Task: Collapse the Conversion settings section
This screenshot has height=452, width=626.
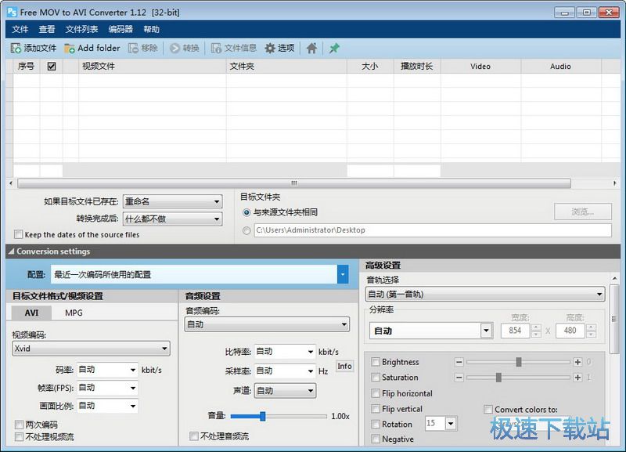Action: point(11,251)
